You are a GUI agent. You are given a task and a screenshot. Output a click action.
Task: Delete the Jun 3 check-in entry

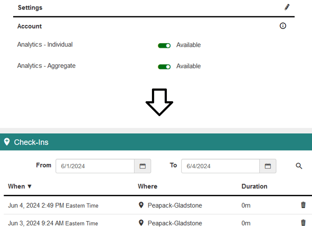[x=303, y=223]
